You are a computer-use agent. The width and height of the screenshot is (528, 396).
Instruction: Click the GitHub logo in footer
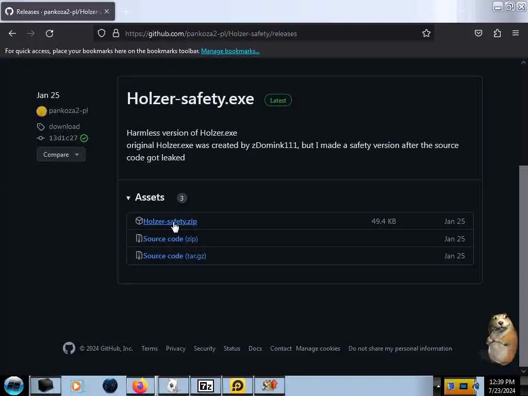[x=69, y=348]
